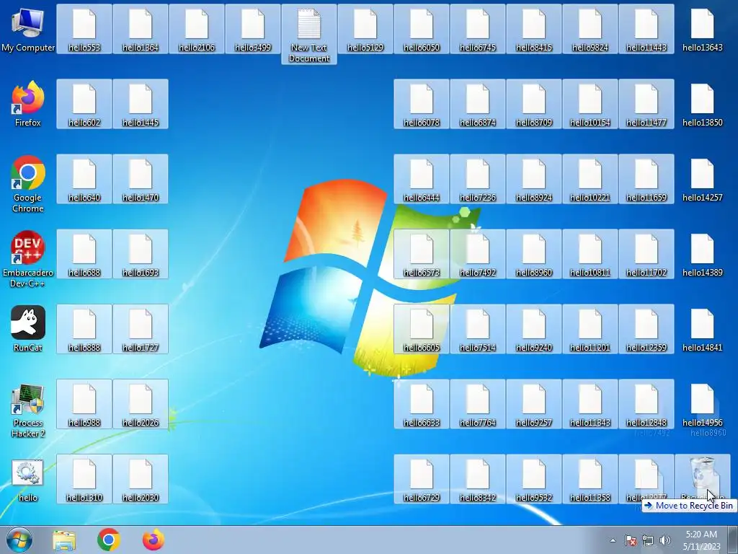Select the RunCat desktop icon

28,329
